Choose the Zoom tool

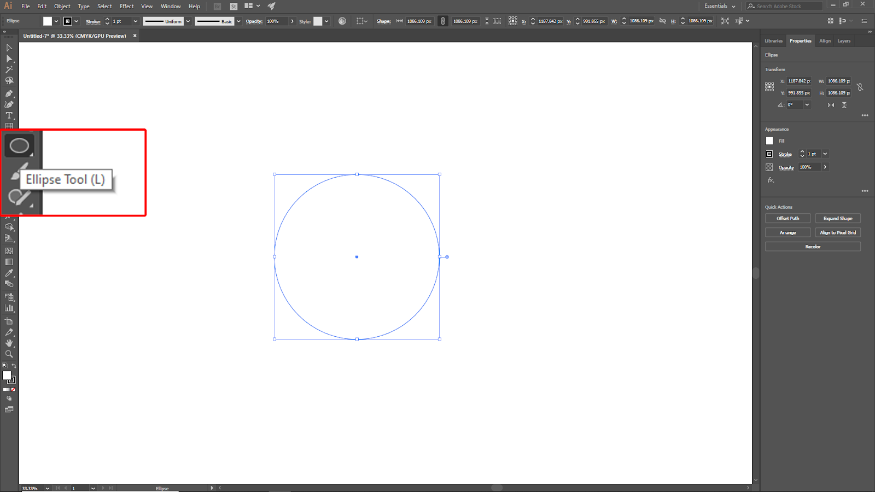point(9,354)
